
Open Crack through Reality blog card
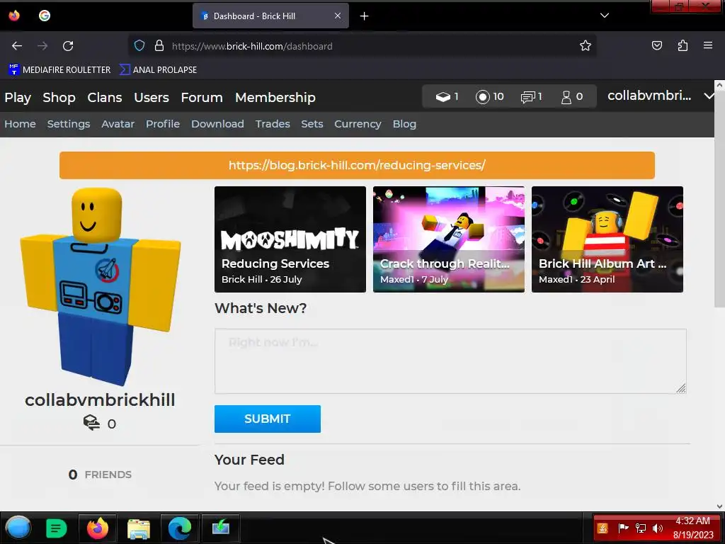coord(448,239)
